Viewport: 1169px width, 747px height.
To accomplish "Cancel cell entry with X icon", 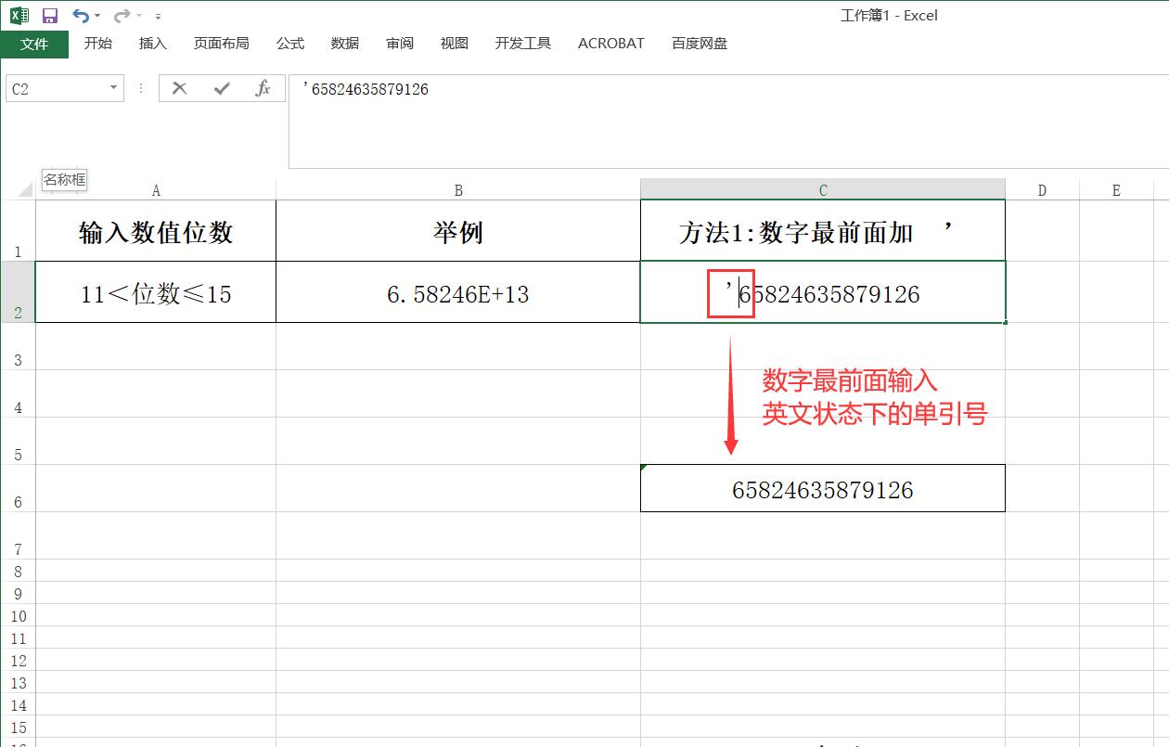I will 180,89.
